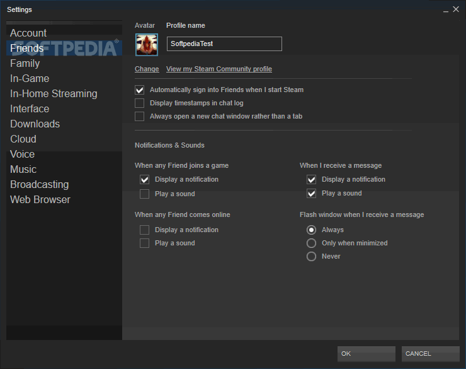Switch to the Interface settings page
This screenshot has height=369, width=466.
tap(64, 109)
